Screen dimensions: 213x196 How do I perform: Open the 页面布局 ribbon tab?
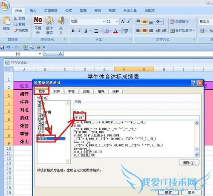point(51,11)
